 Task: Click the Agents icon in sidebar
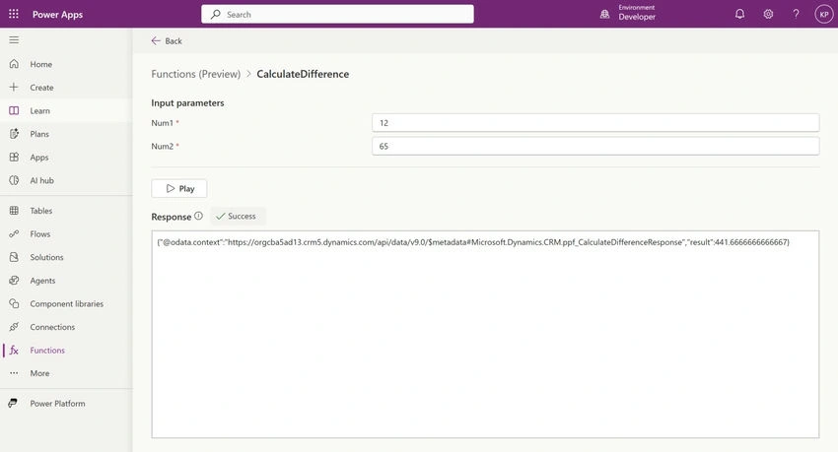(x=14, y=281)
